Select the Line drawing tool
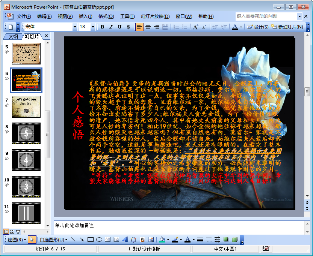313x256 pixels. pyautogui.click(x=73, y=240)
